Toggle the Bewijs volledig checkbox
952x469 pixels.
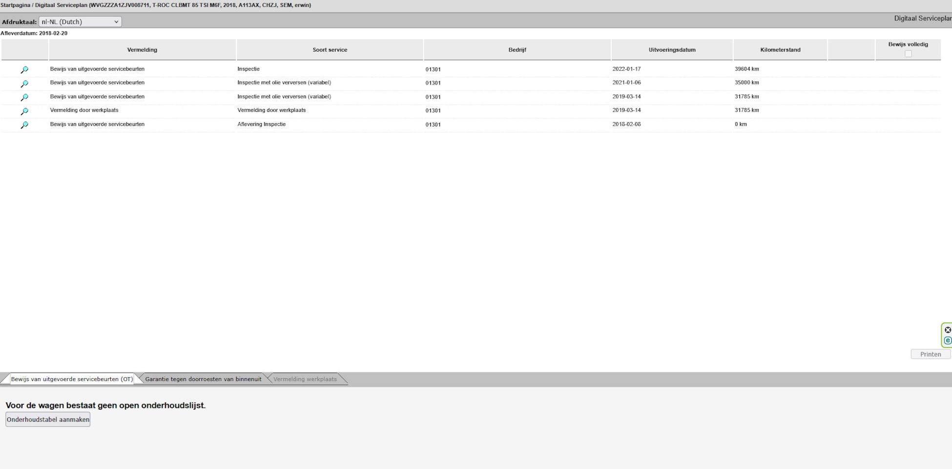click(908, 54)
